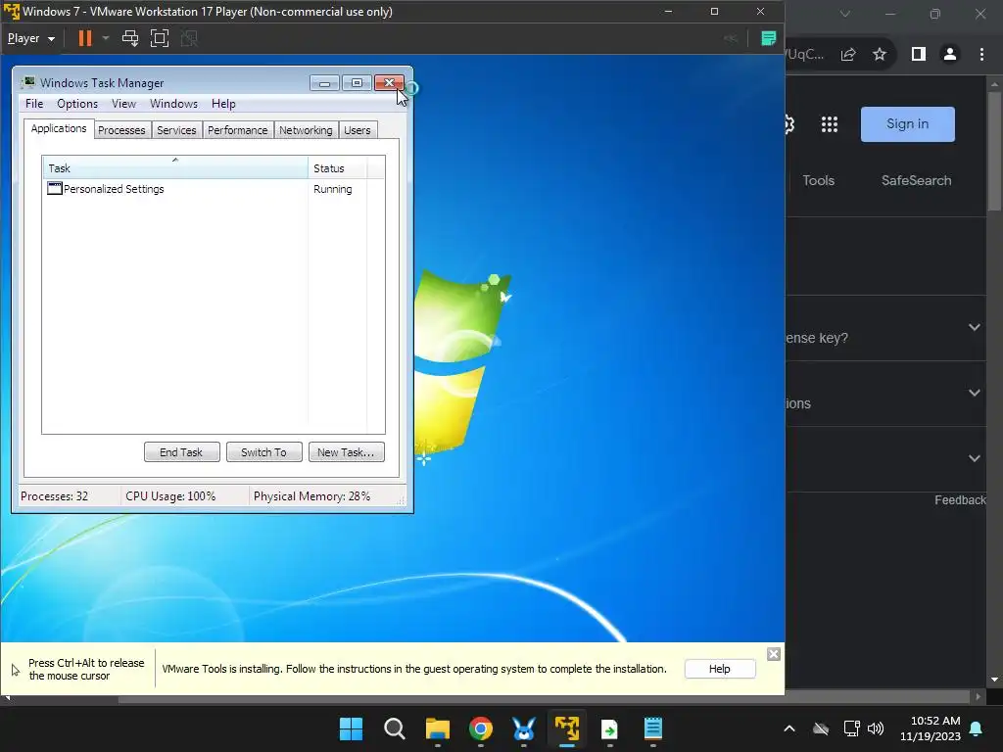
Task: Click the Sign in button in browser
Action: pyautogui.click(x=907, y=124)
